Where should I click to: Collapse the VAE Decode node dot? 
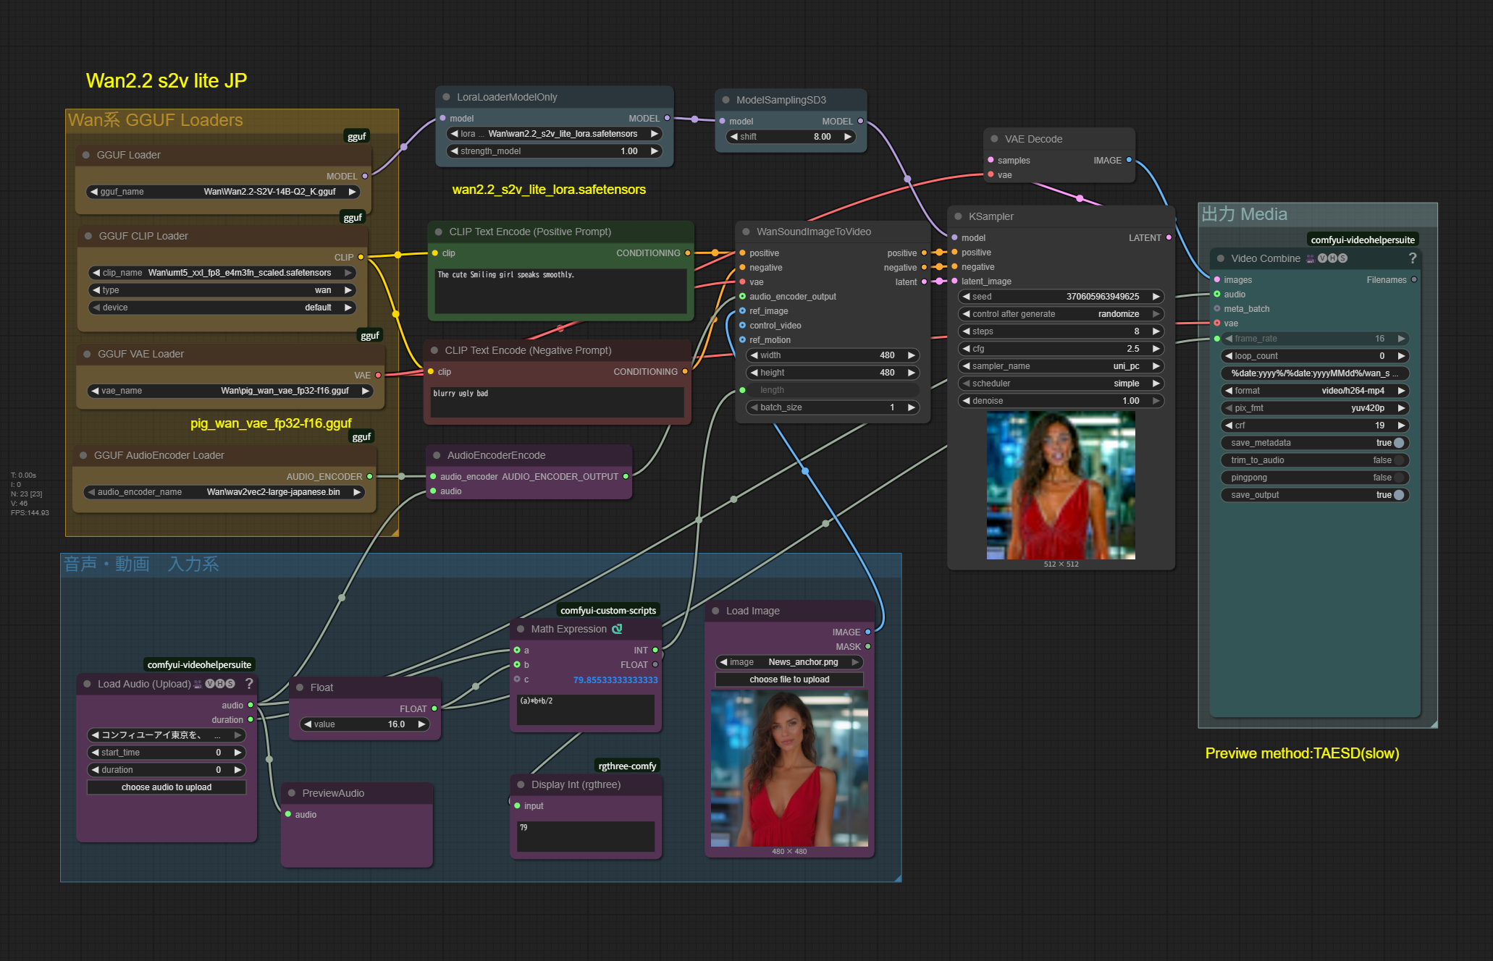point(993,139)
